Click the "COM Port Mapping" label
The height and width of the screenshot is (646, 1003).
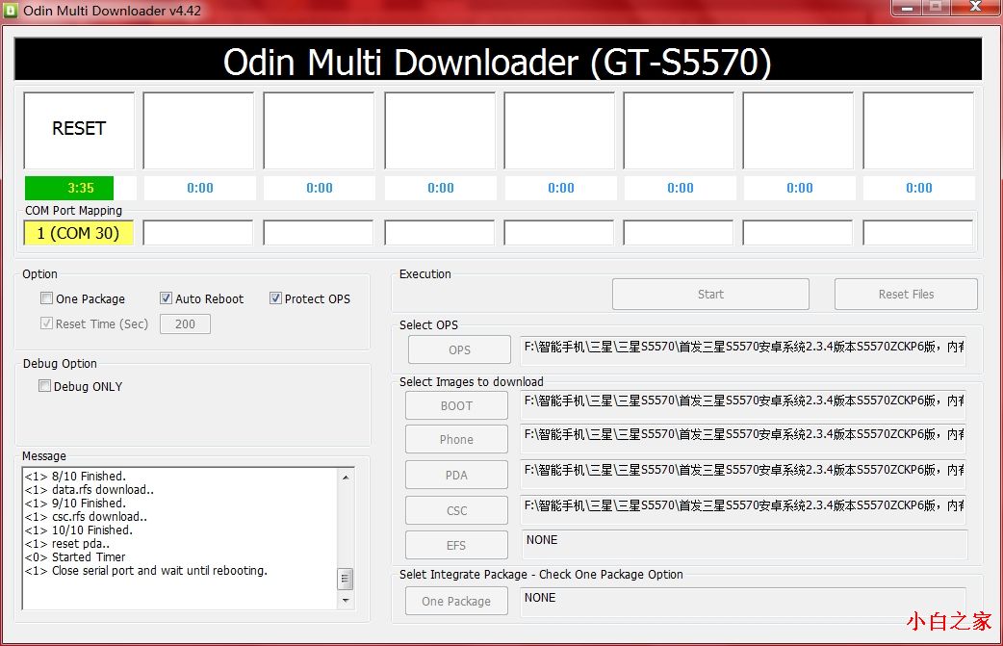[x=73, y=211]
